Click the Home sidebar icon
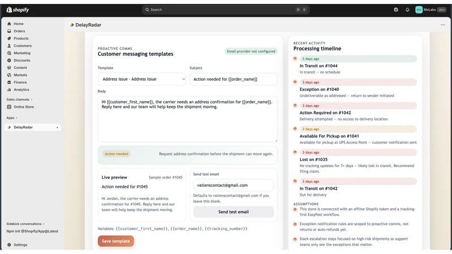This screenshot has width=452, height=254. (x=9, y=24)
